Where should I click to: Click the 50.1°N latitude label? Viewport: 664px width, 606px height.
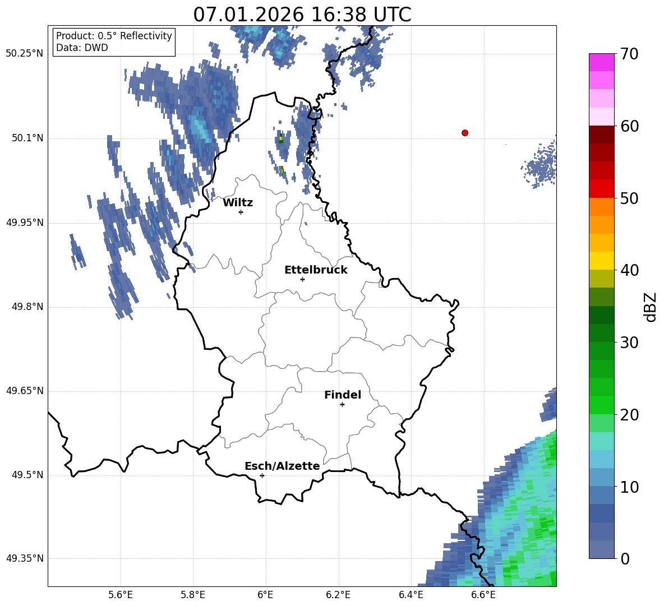(x=27, y=138)
